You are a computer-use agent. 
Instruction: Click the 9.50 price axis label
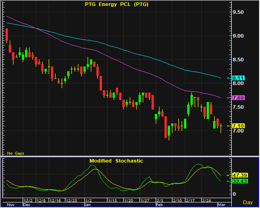pos(238,12)
